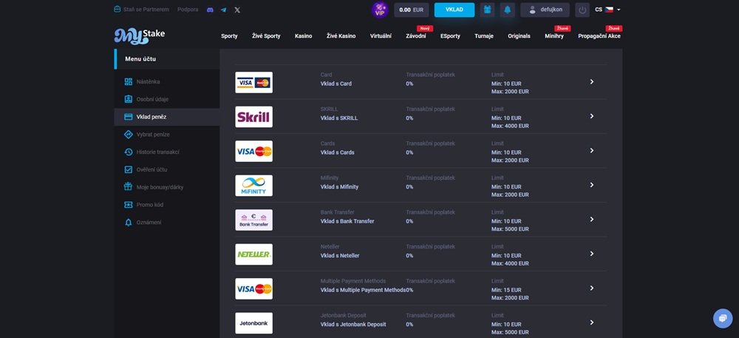Viewport: 739px width, 338px height.
Task: Go to Živé Sporty section
Action: click(x=266, y=36)
